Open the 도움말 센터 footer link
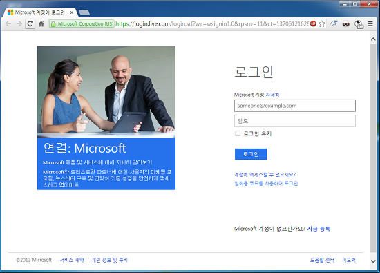Viewport: 380px width, 273px height. click(x=322, y=260)
